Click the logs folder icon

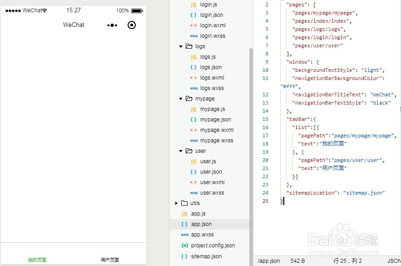coord(189,46)
